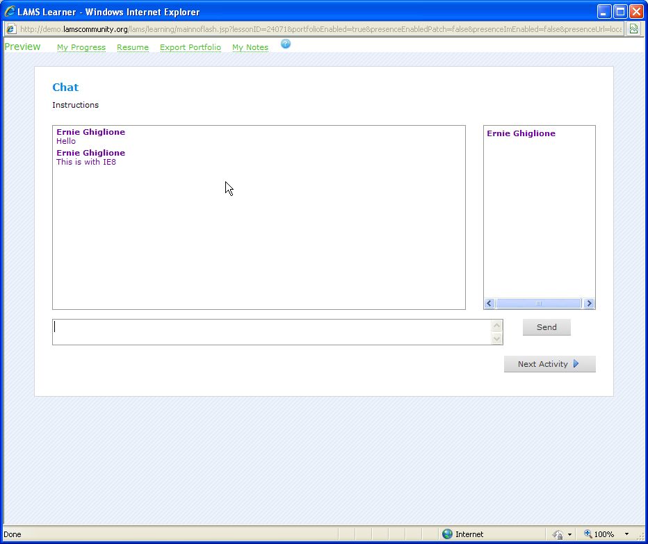Click the Internet zone globe icon
This screenshot has width=648, height=544.
(447, 534)
